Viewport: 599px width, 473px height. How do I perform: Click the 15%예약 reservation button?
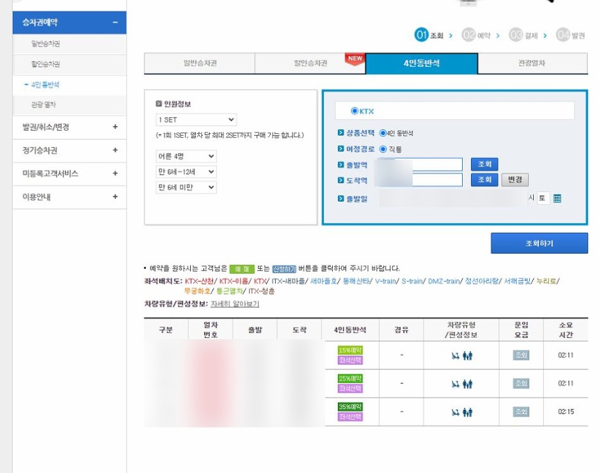point(350,350)
